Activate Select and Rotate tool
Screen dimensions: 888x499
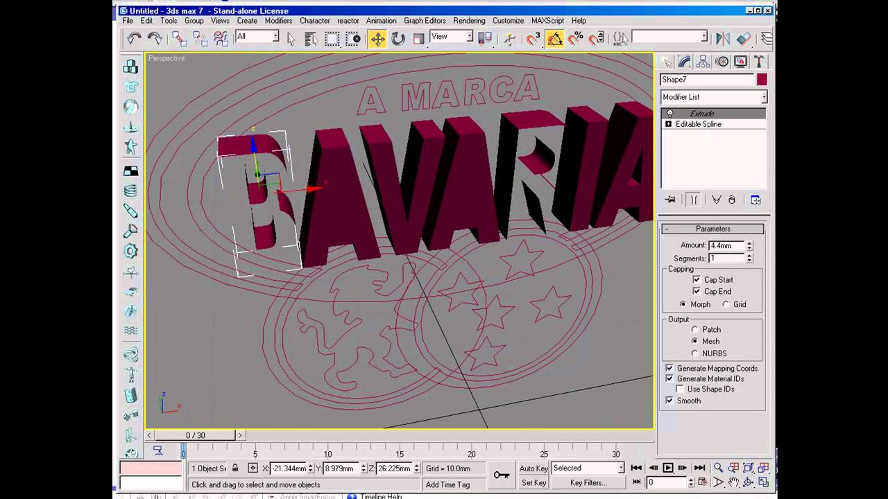click(x=398, y=39)
